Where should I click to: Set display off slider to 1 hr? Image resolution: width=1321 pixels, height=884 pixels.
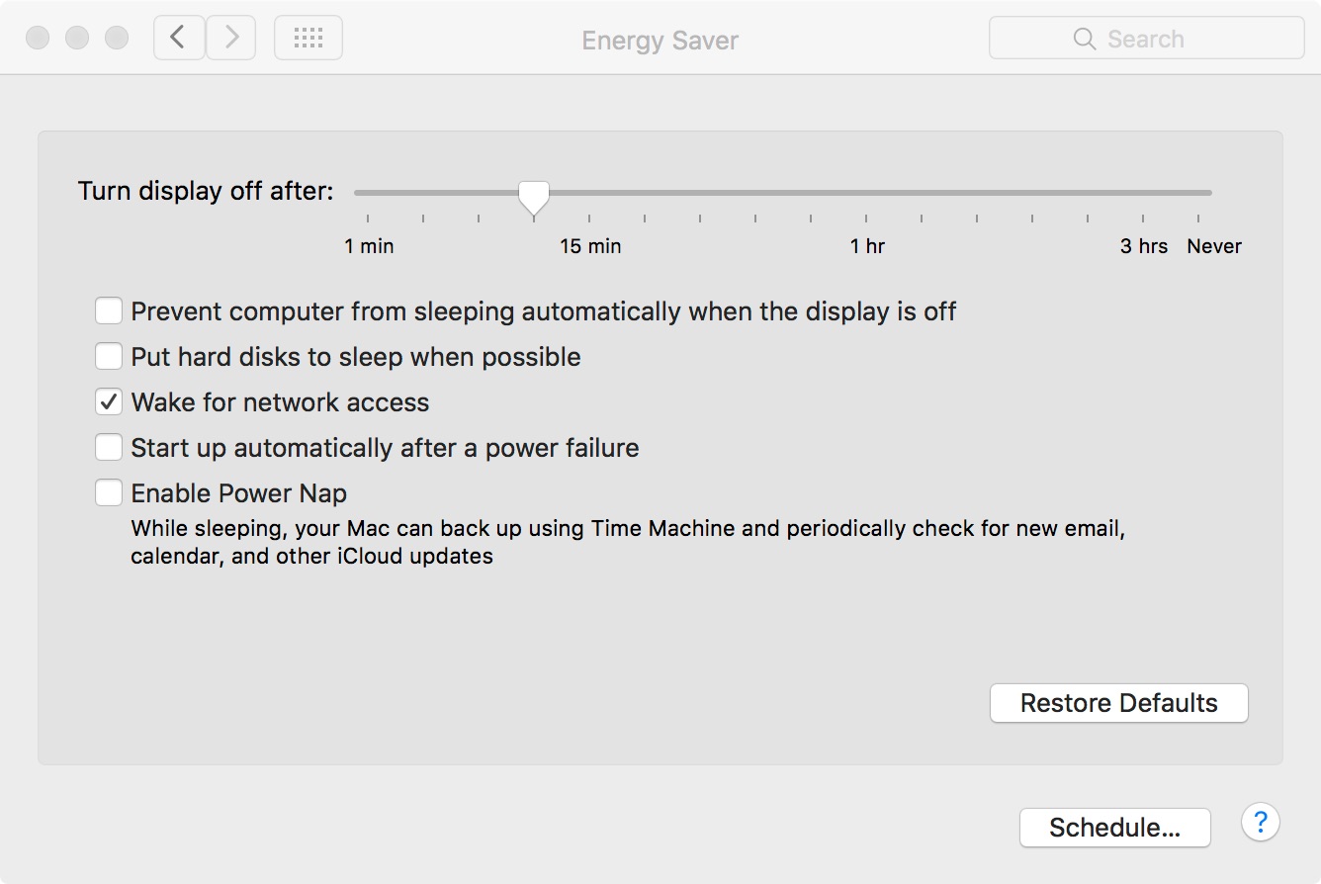[x=866, y=193]
